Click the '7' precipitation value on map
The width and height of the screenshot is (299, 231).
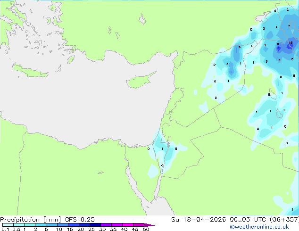[x=289, y=26]
